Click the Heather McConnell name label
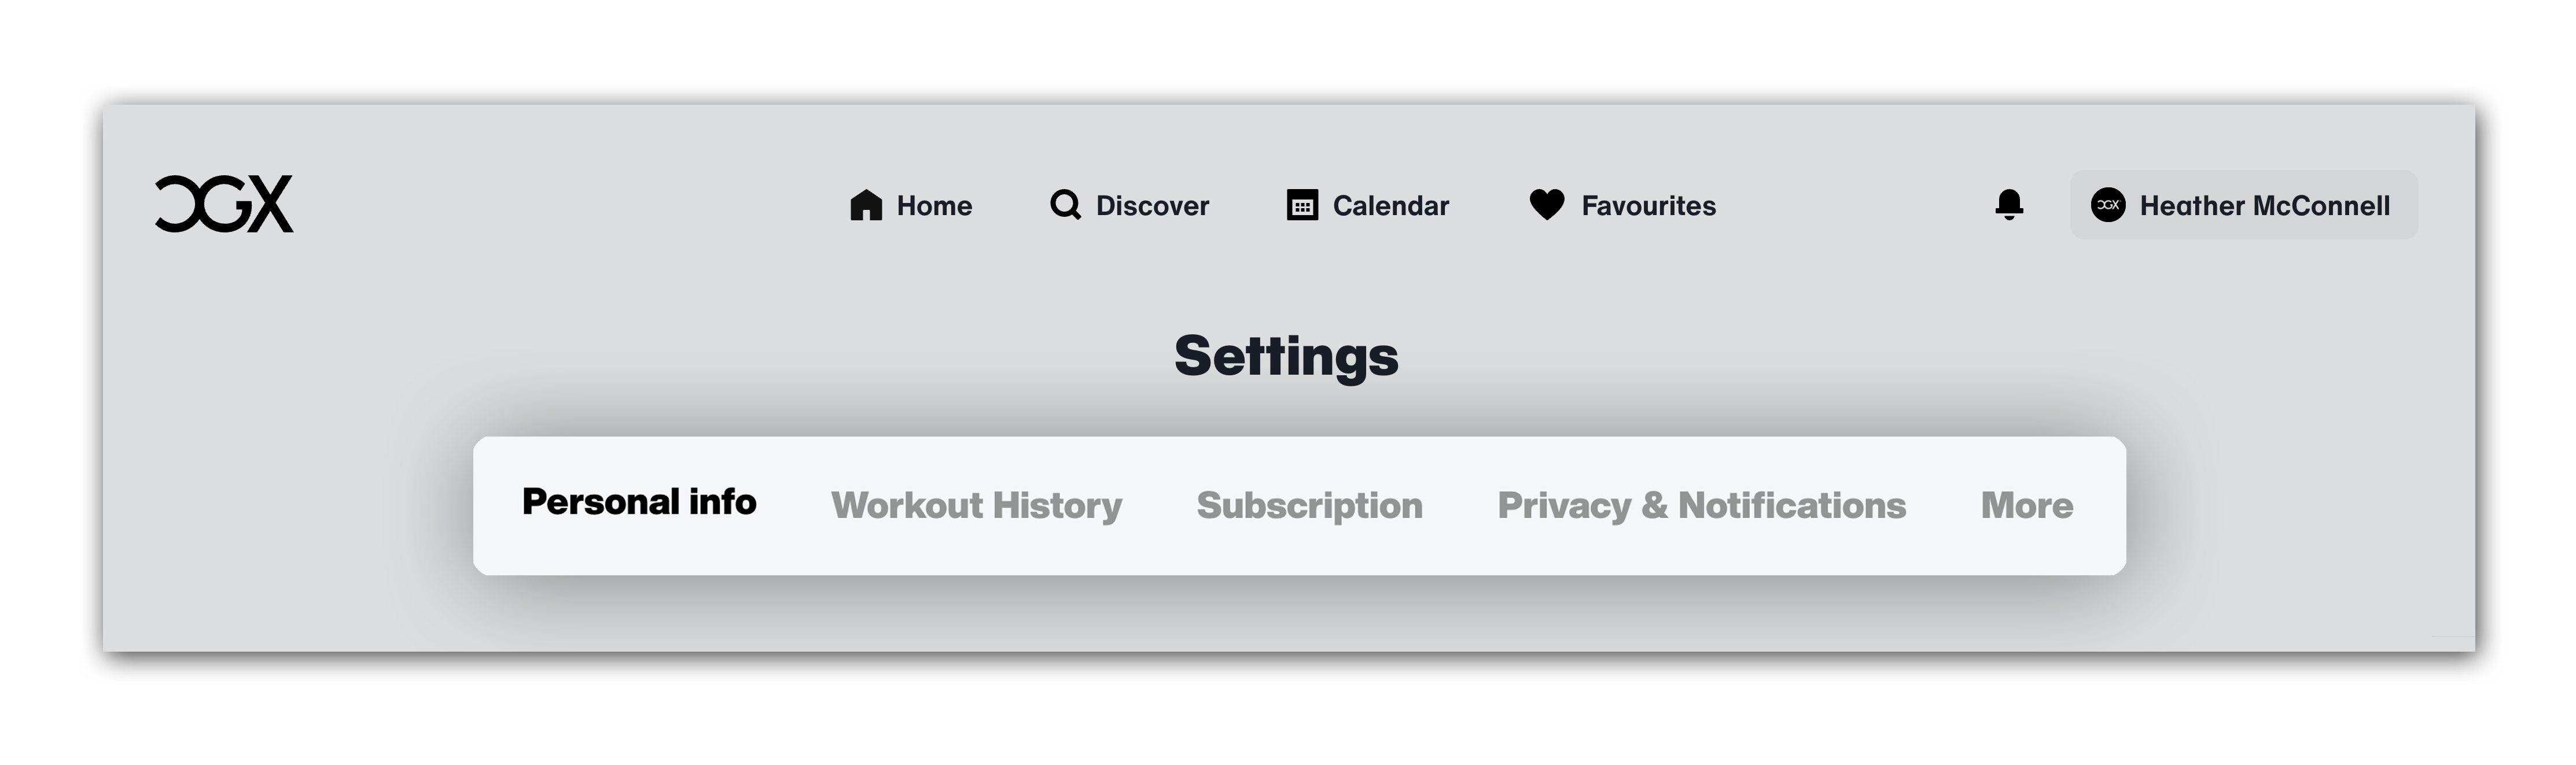 [x=2265, y=206]
